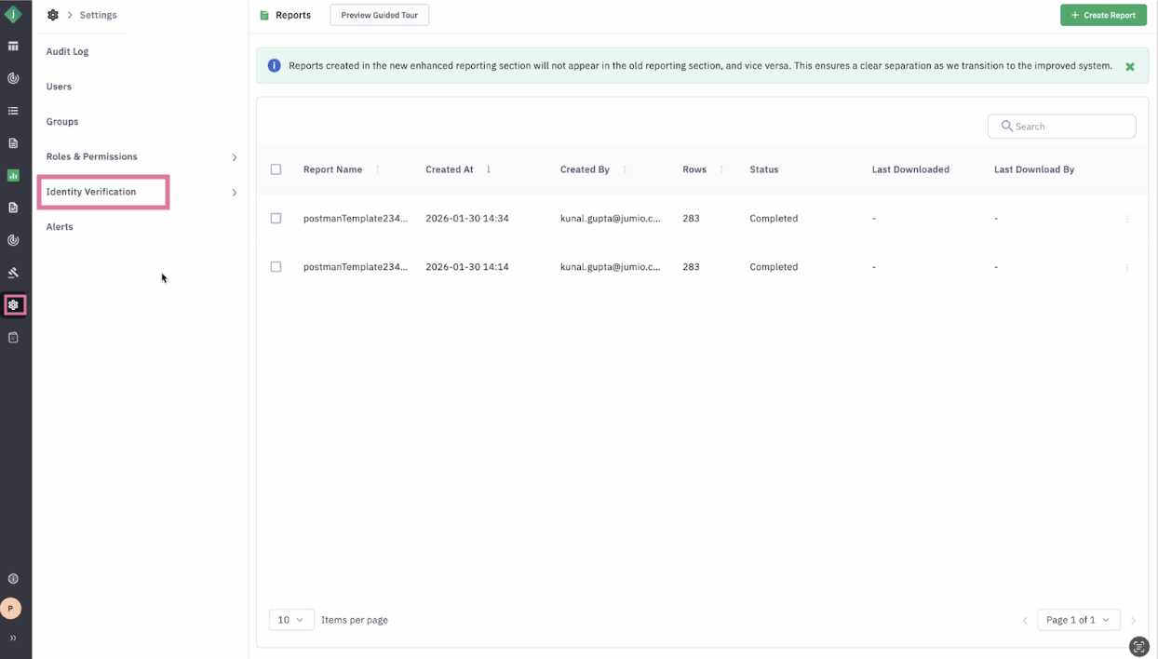Open Audit Log in settings menu
The height and width of the screenshot is (659, 1158).
(x=68, y=52)
